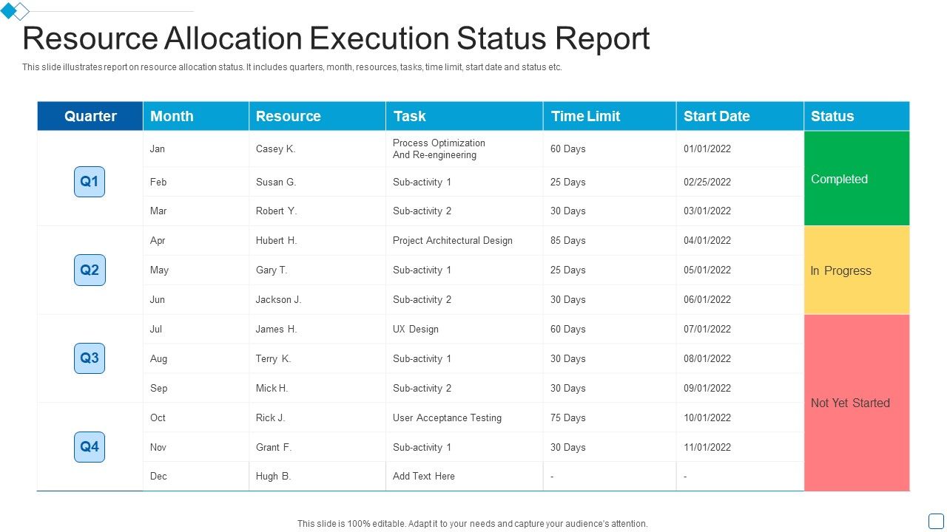Click the Q4 quarter badge
The width and height of the screenshot is (947, 532).
tap(89, 447)
